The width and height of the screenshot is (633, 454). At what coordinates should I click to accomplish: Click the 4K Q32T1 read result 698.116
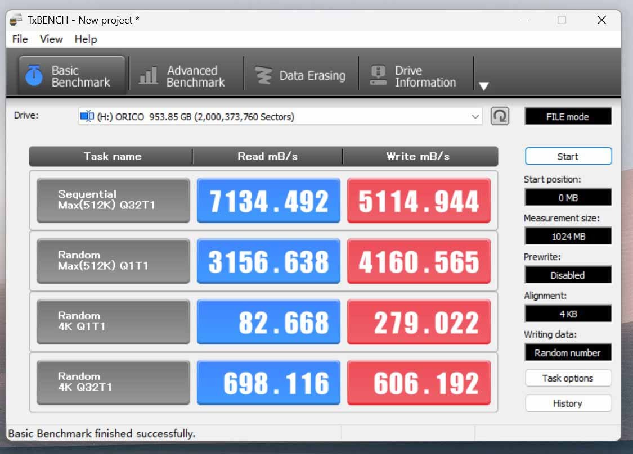(x=268, y=382)
